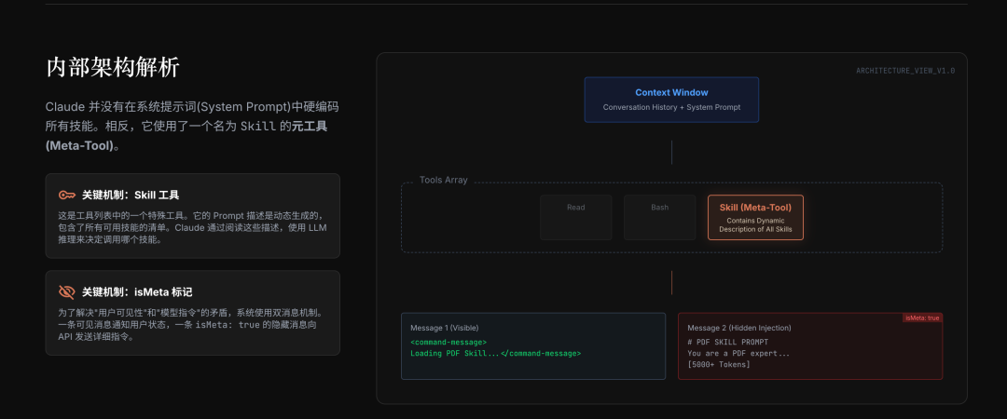Click the crossed-eye icon beside isMeta 标记
The height and width of the screenshot is (419, 1007).
click(67, 292)
